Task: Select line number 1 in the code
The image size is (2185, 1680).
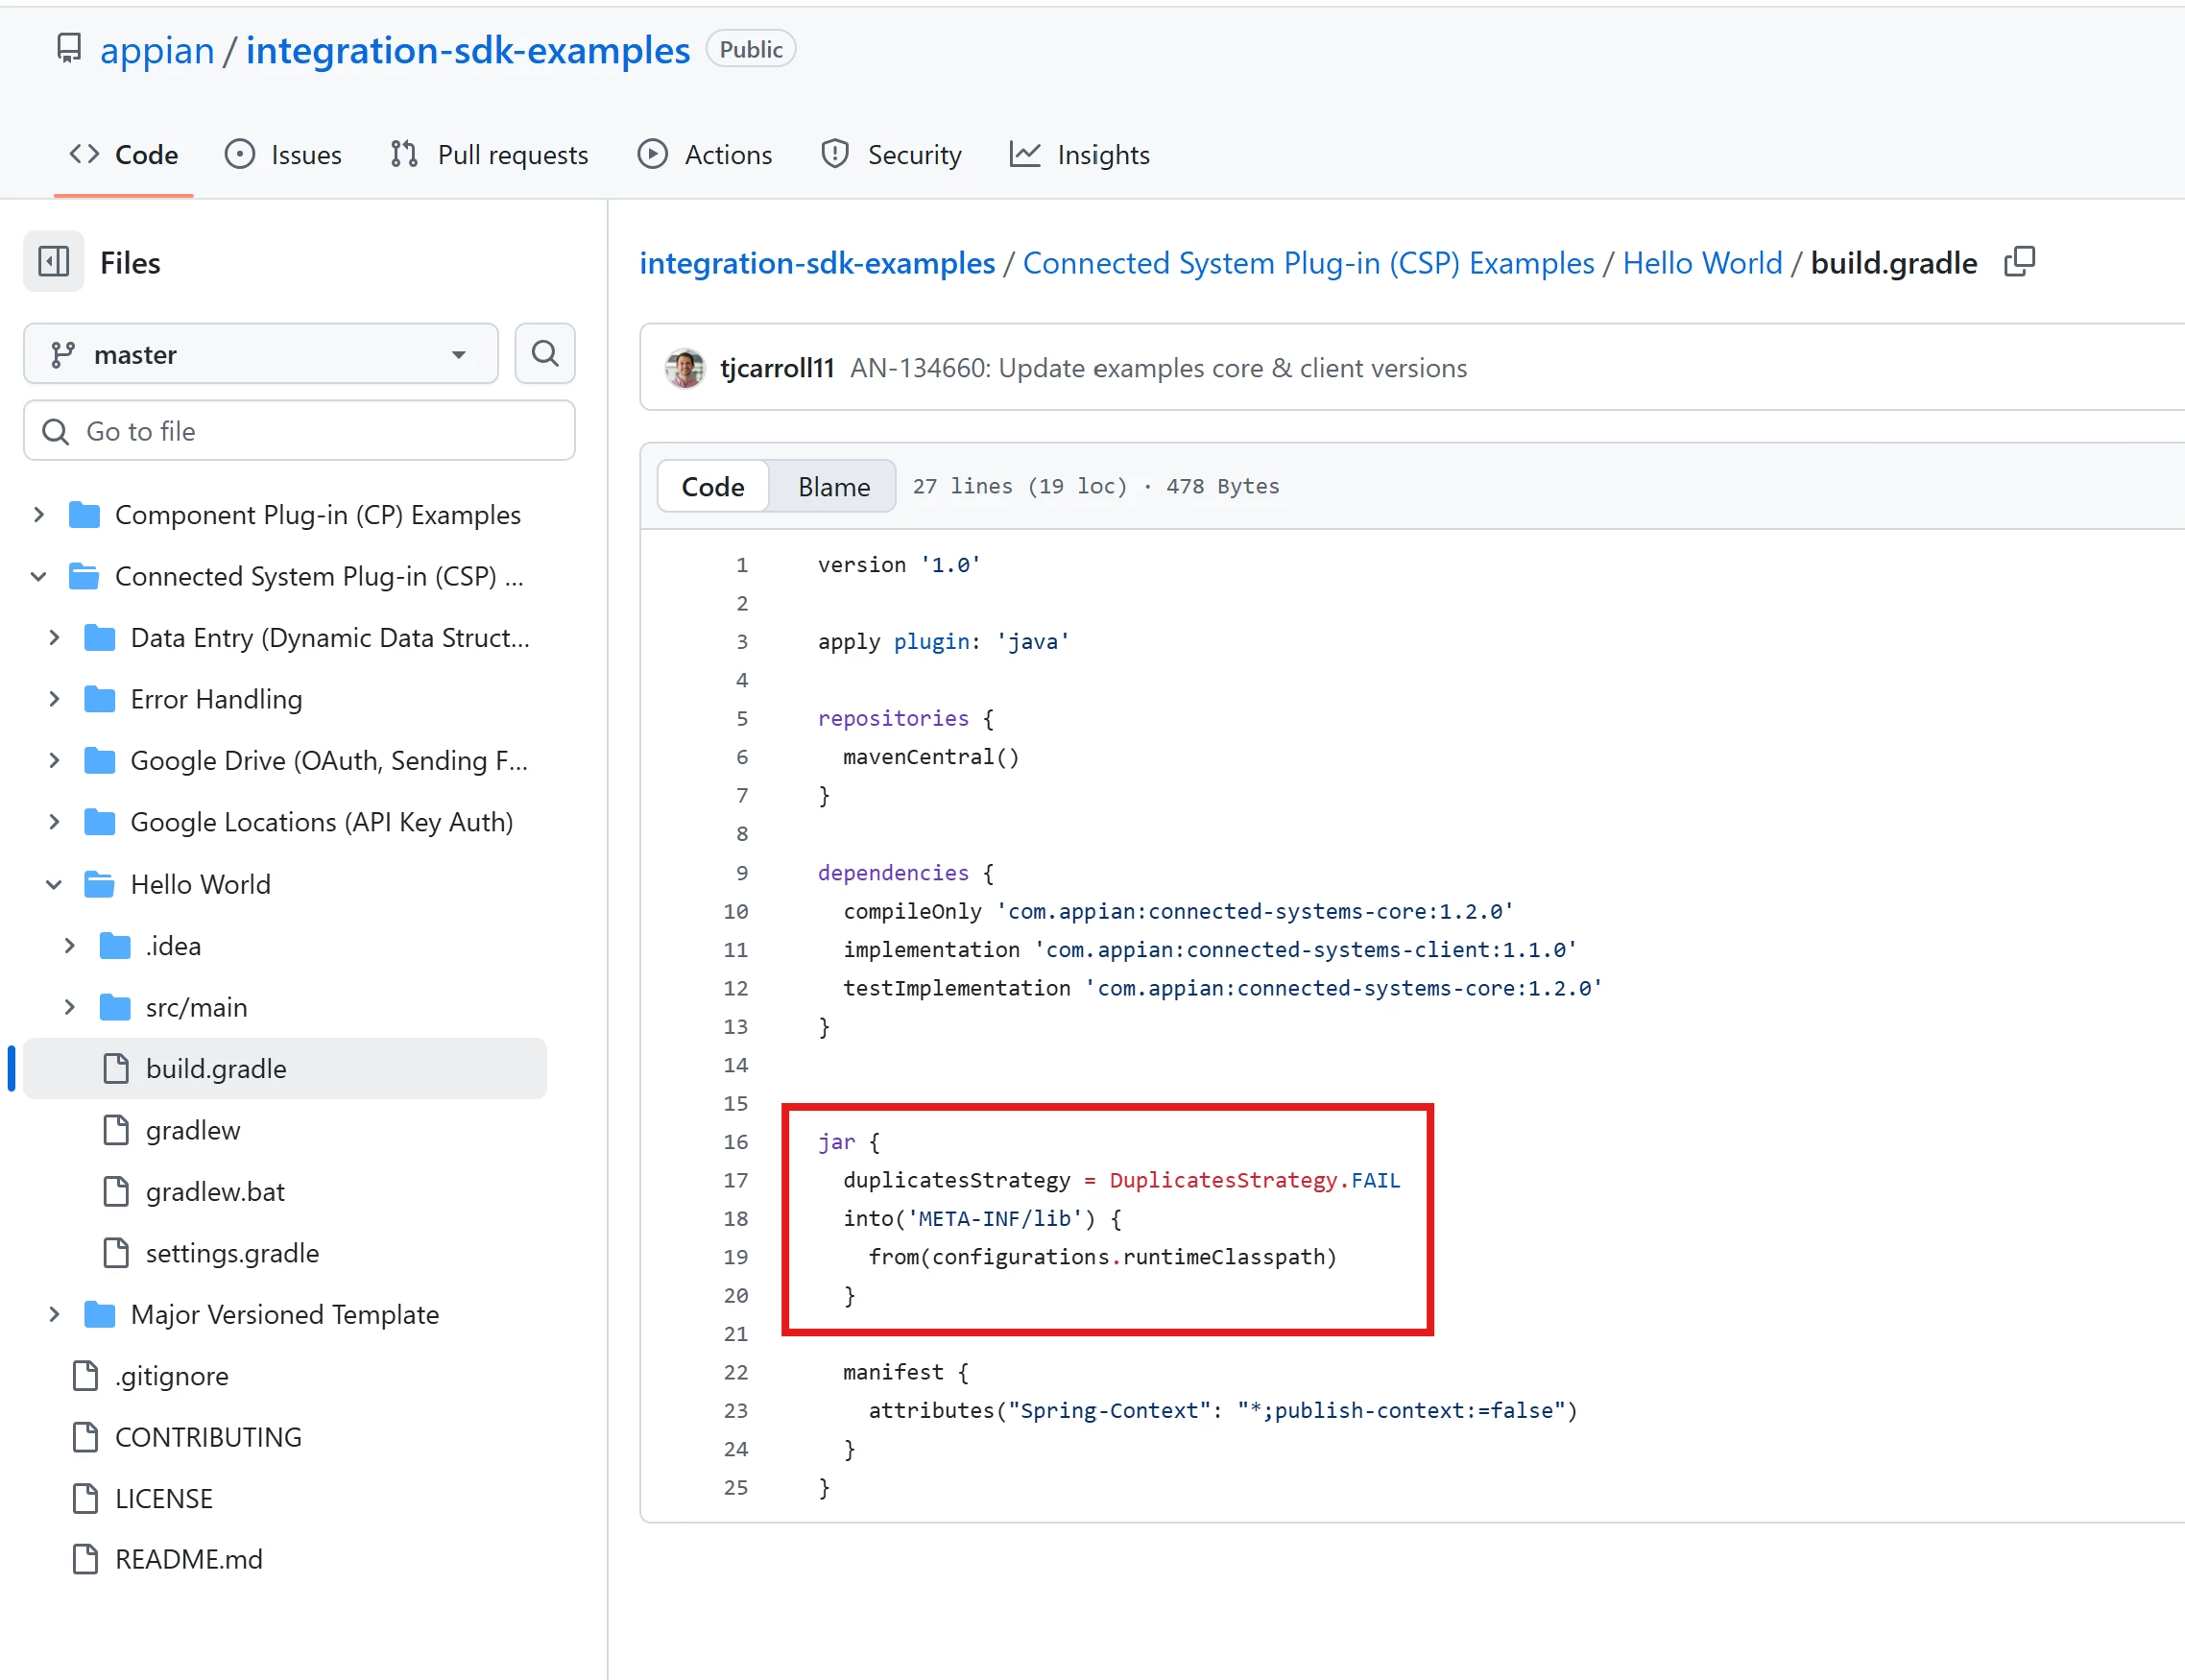Action: [742, 565]
